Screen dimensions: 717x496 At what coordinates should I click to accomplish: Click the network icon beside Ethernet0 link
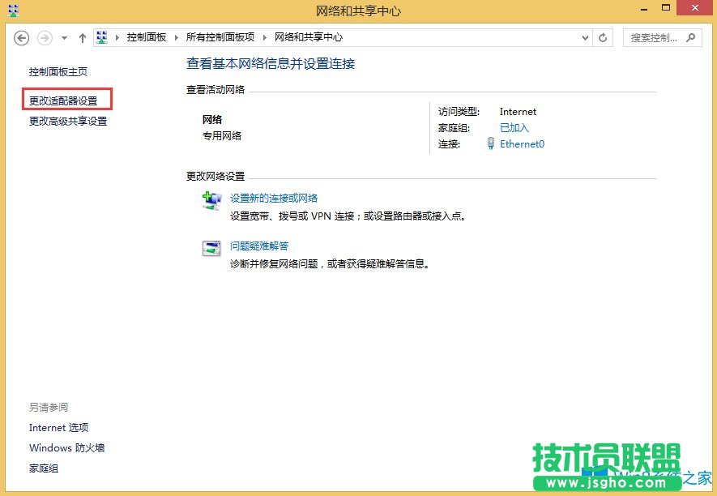(x=492, y=144)
